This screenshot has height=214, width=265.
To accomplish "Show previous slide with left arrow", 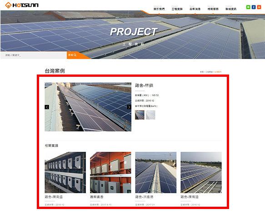I will tap(47, 107).
